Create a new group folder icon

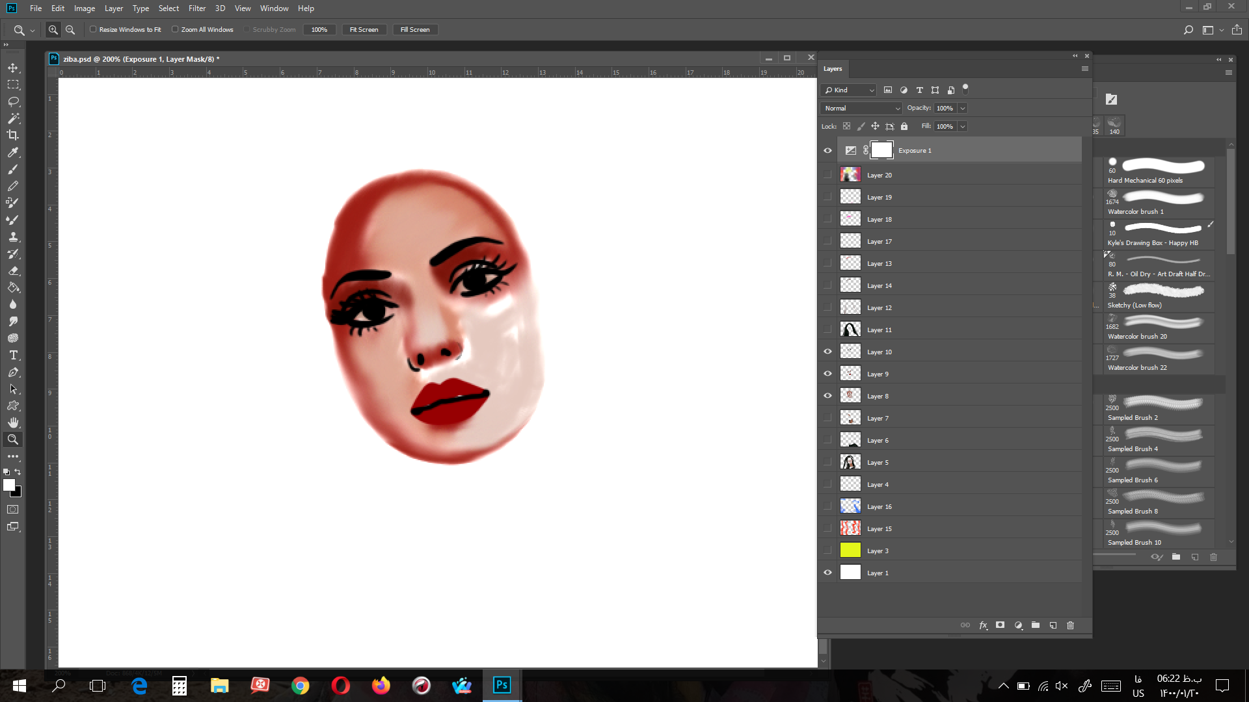[1036, 625]
